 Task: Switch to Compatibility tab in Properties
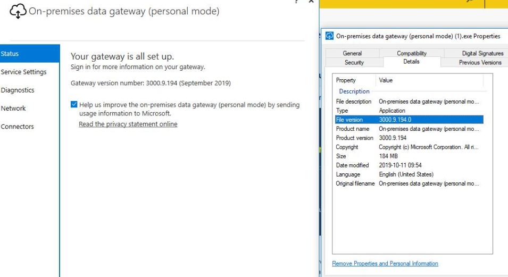coord(412,53)
